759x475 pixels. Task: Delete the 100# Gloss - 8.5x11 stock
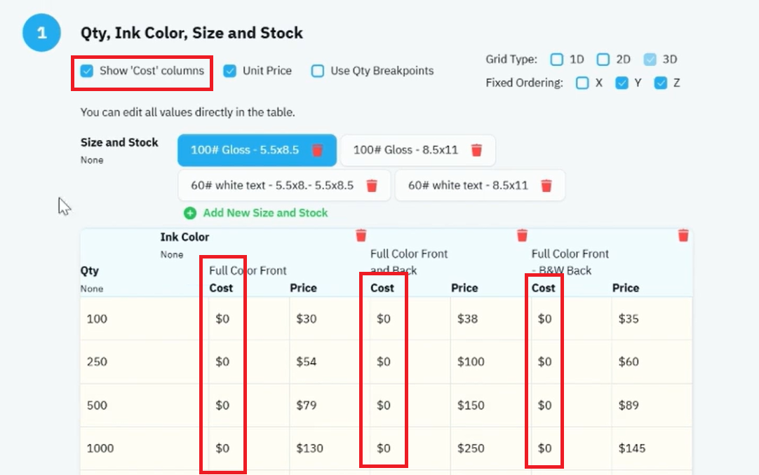(x=476, y=151)
